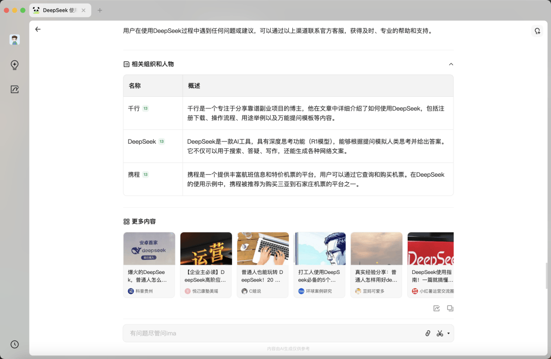Viewport: 551px width, 359px height.
Task: Click the 悦己康勤美瑞 author label
Action: [x=205, y=291]
